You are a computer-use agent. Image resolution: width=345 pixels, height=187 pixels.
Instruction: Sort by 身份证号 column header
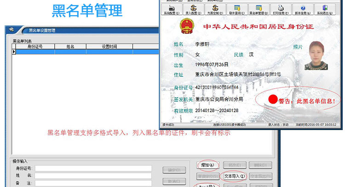(35, 46)
